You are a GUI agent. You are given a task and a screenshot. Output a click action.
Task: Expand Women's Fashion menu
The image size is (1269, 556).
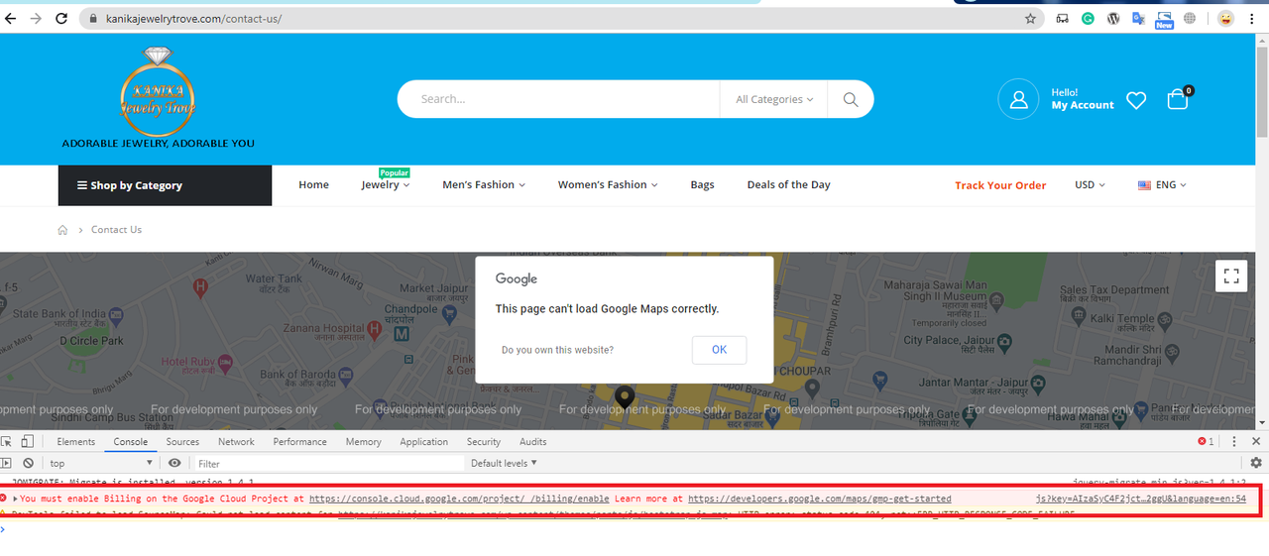tap(608, 184)
